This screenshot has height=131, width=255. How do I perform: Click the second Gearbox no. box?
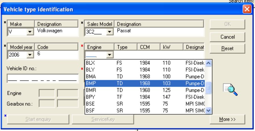68,104
